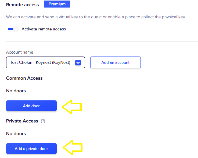Toggle the Activate remote access switch
Screen dimensions: 198x158
pos(13,29)
